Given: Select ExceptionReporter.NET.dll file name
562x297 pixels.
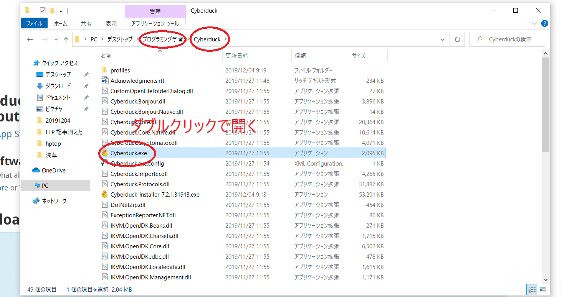Looking at the screenshot, I should pos(143,215).
